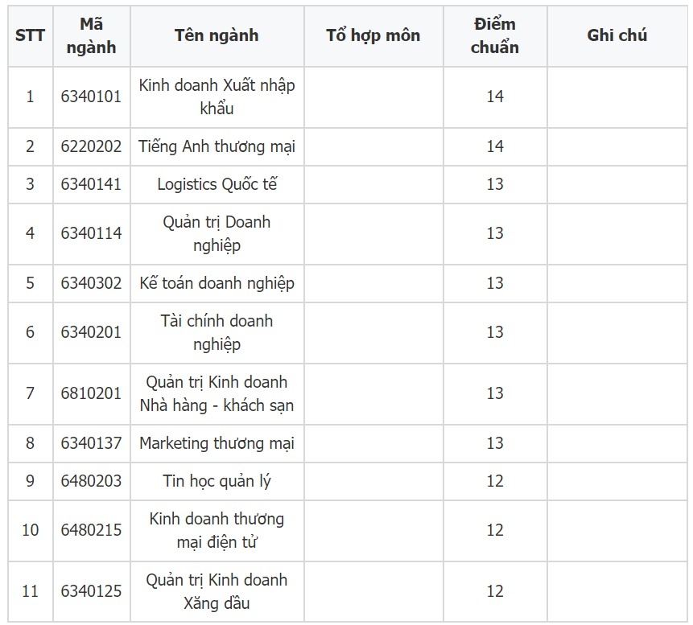
Task: Select the "Tiếng Anh thương mại" cell
Action: coord(217,146)
